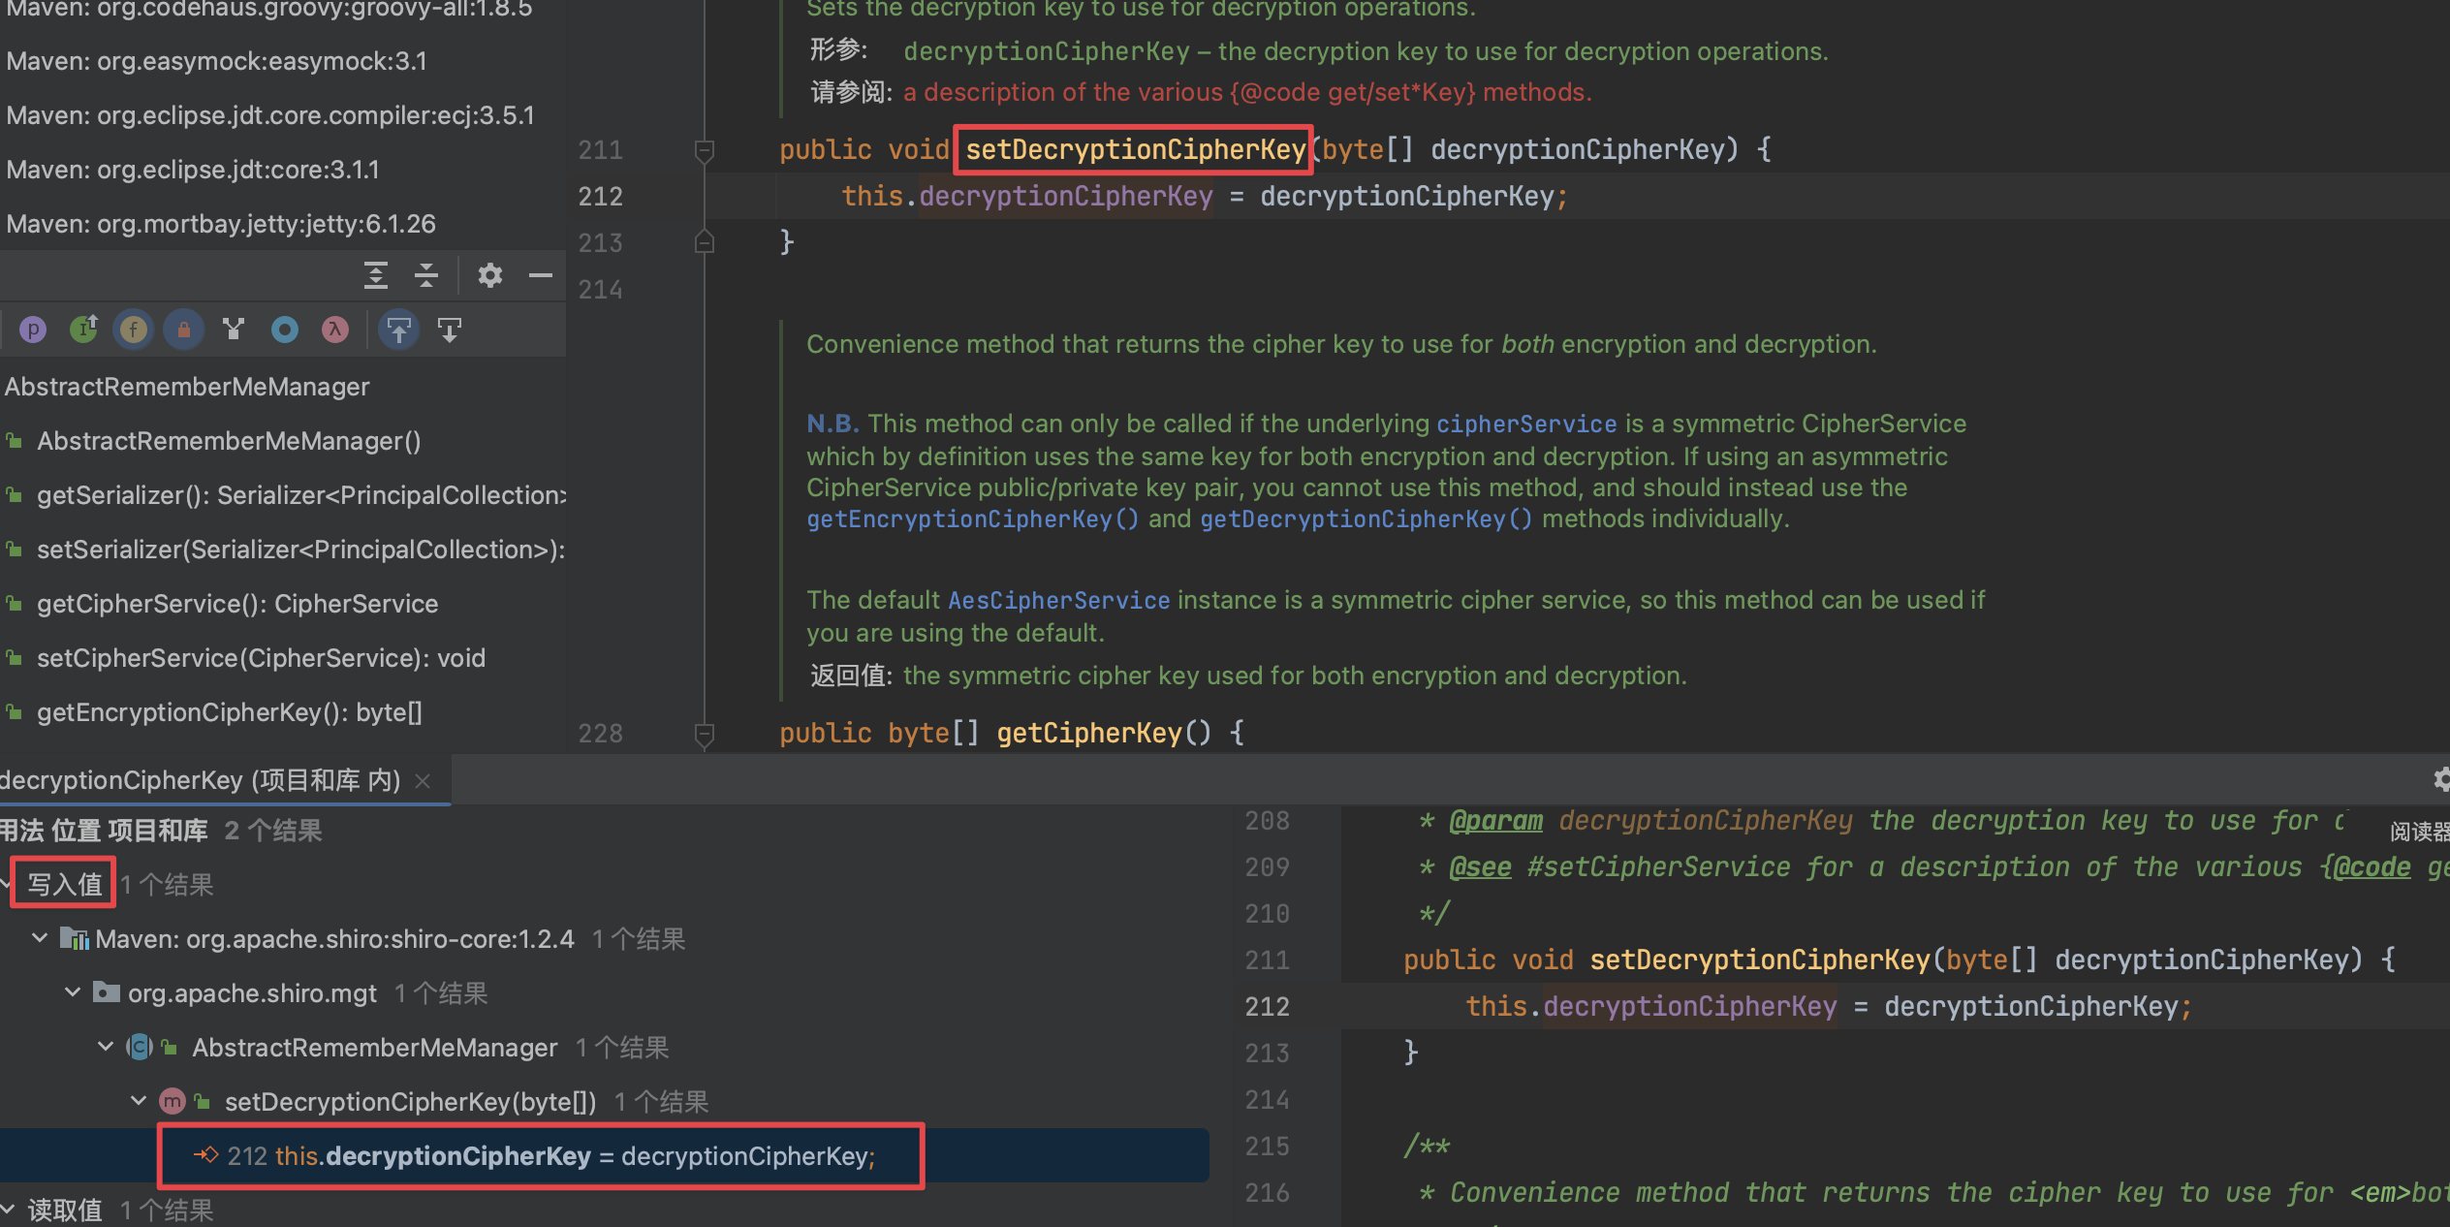Toggle Autoscroll to Source

click(398, 330)
